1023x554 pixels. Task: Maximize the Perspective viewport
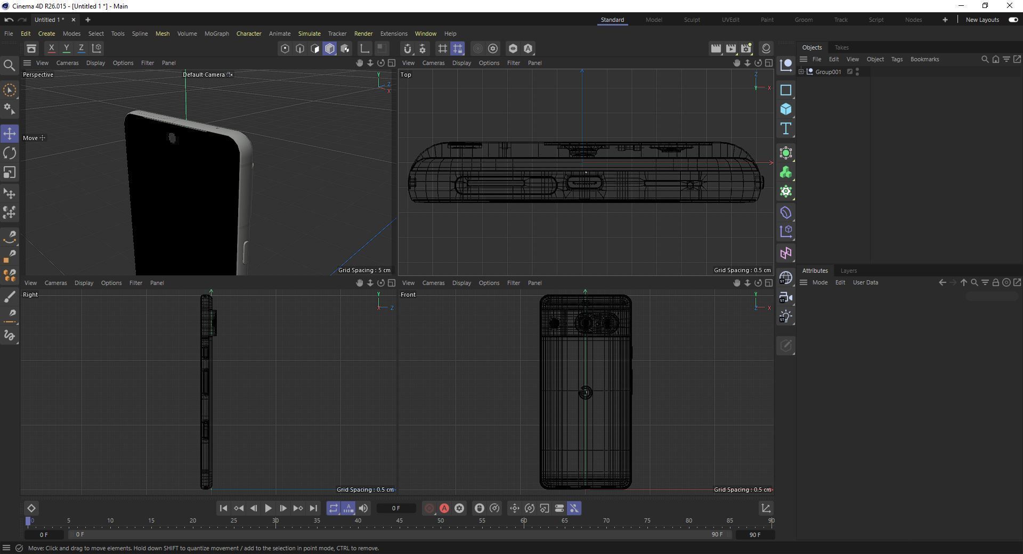coord(392,63)
